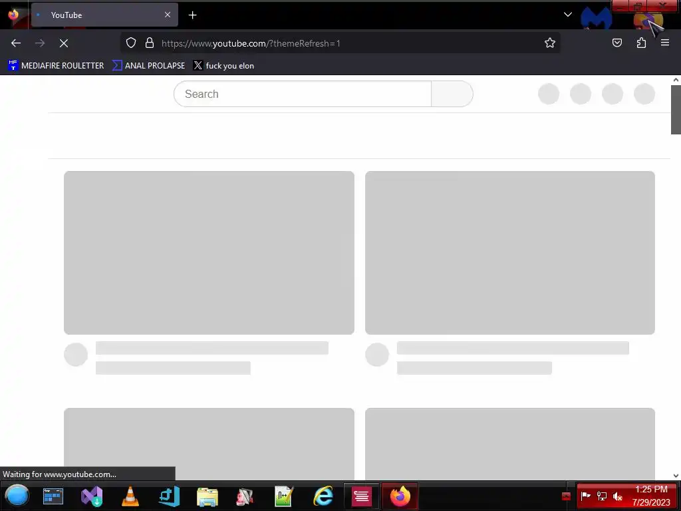
Task: Click the search submit button placeholder
Action: pos(452,94)
